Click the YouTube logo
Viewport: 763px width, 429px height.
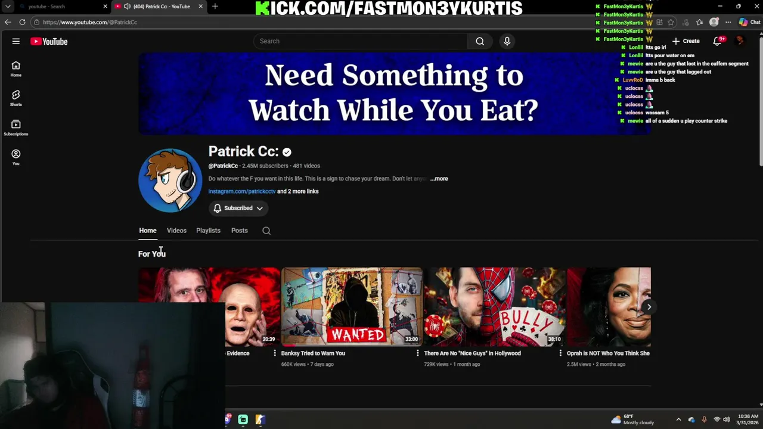(x=49, y=41)
